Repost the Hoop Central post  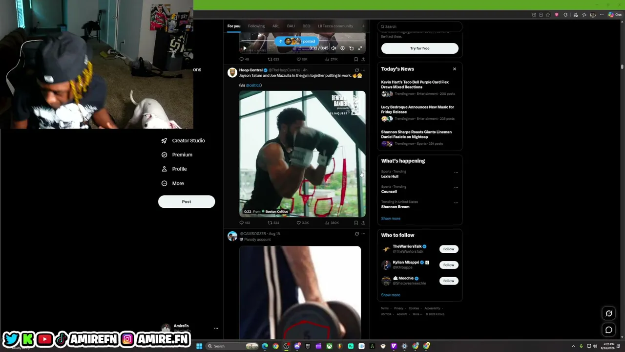pos(273,223)
